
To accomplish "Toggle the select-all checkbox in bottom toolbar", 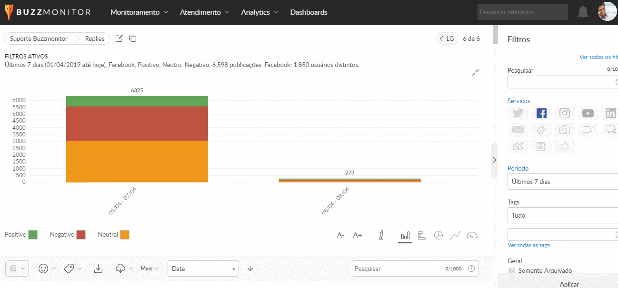I will tap(13, 269).
